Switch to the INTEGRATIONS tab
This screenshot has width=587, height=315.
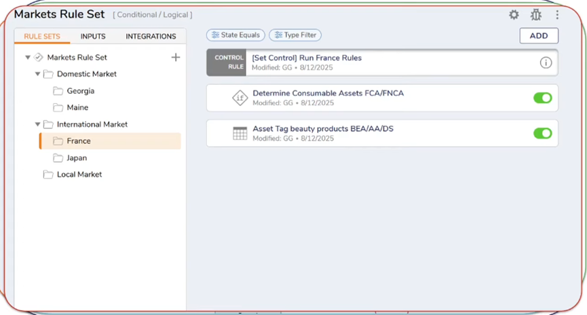(151, 37)
